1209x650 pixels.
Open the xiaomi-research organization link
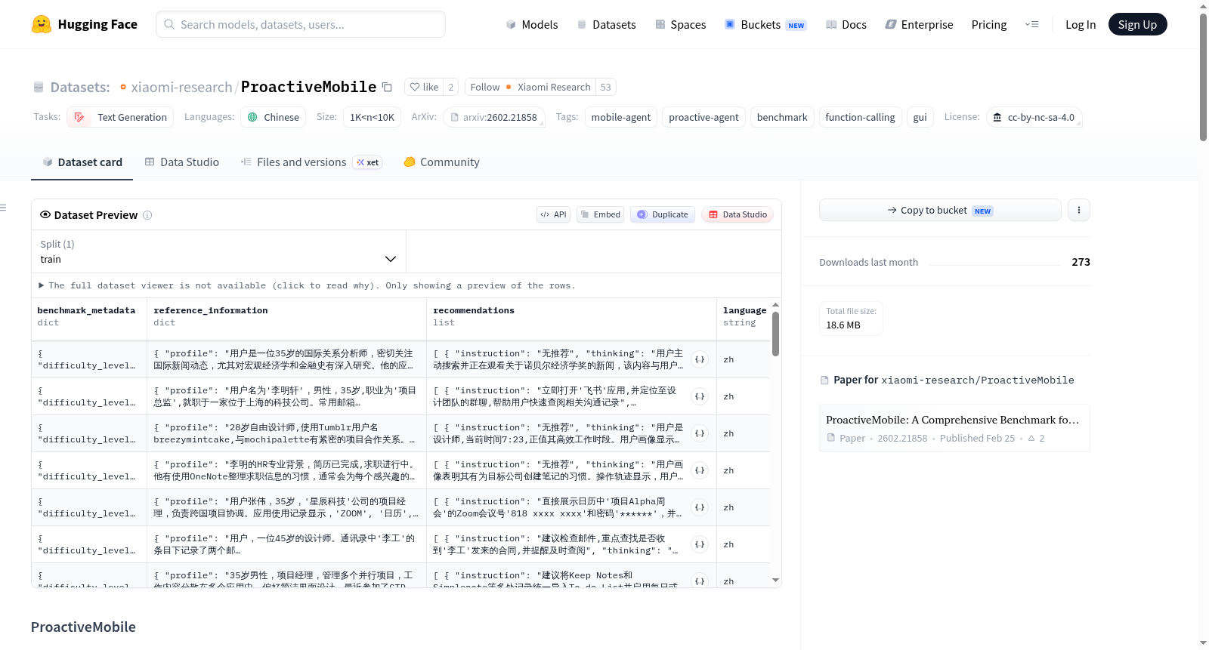pyautogui.click(x=181, y=87)
